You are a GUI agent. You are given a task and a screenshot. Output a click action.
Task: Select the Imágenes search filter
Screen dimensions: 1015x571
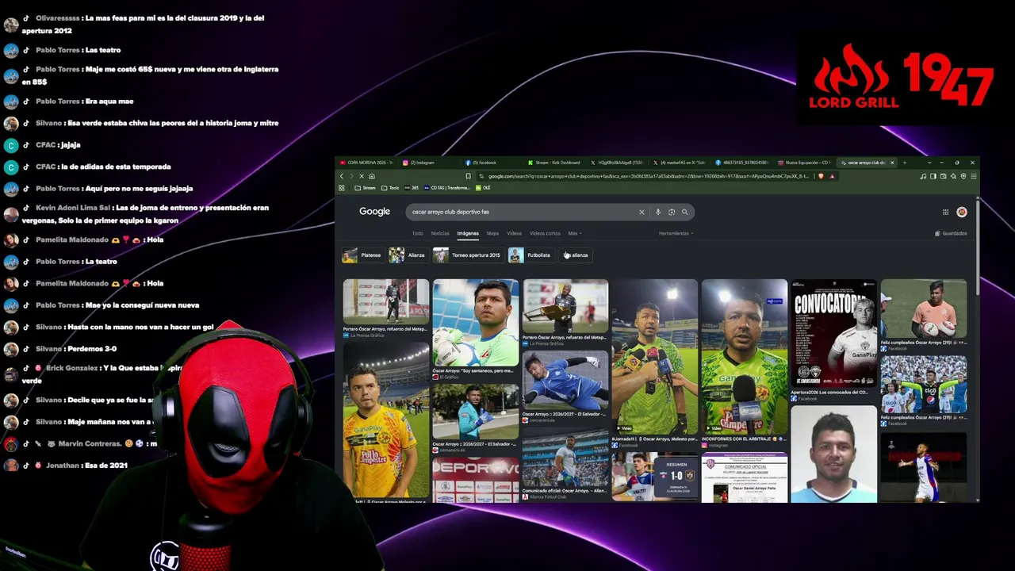point(468,233)
